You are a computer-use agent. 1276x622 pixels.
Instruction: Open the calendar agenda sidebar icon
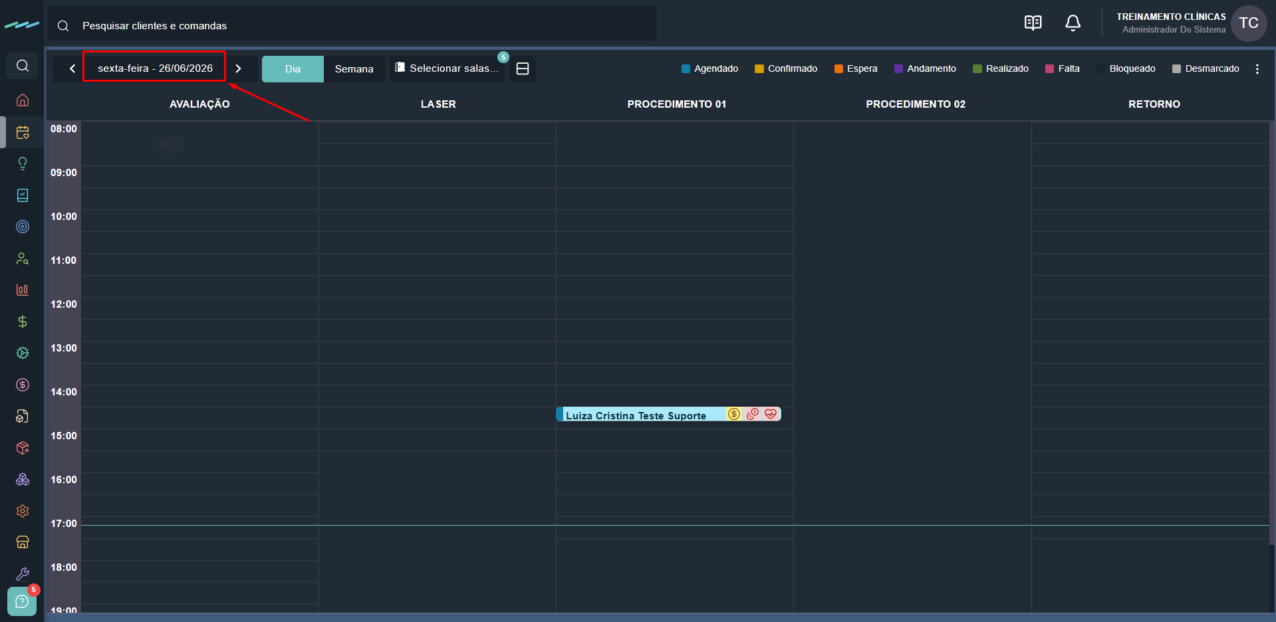23,132
